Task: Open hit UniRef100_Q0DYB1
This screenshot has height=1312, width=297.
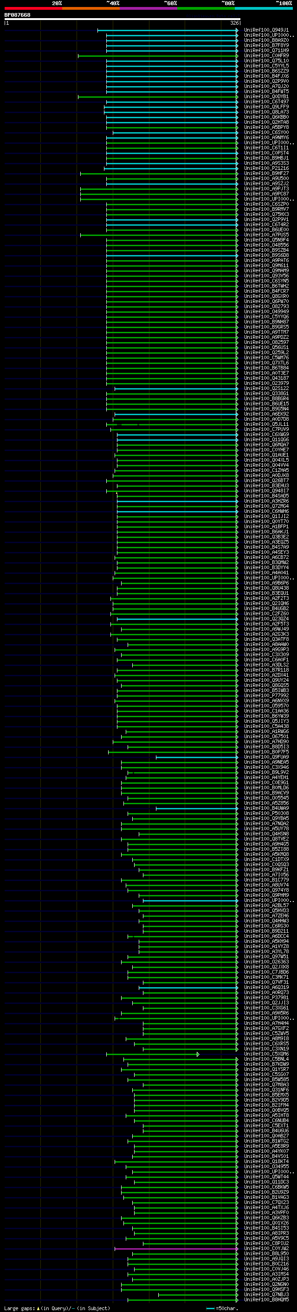Action: pos(266,97)
